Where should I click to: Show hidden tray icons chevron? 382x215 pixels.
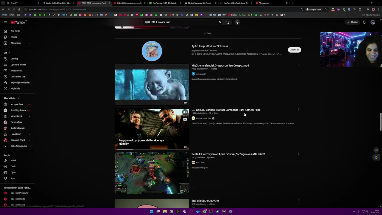354,211
